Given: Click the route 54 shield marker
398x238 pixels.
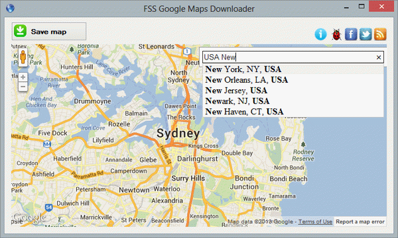Looking at the screenshot, I should pyautogui.click(x=48, y=208).
